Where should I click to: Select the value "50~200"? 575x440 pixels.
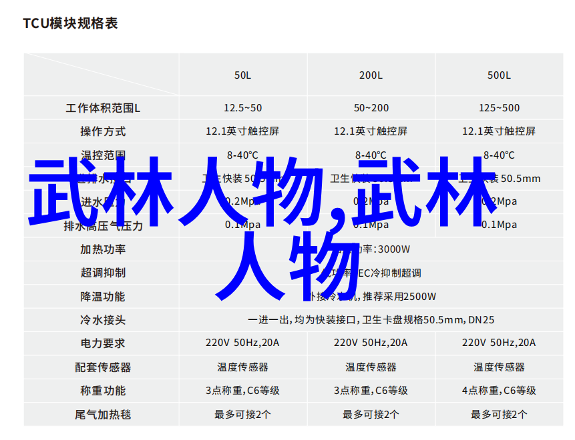[x=371, y=108]
